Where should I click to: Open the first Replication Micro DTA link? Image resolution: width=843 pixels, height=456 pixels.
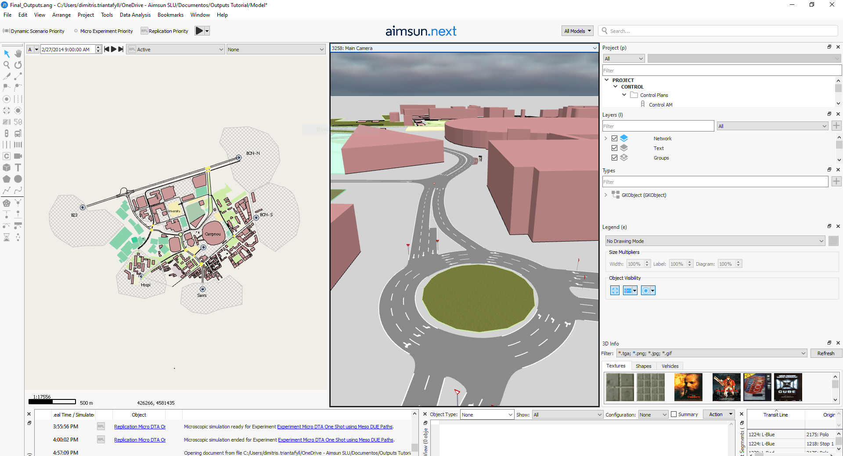(140, 427)
